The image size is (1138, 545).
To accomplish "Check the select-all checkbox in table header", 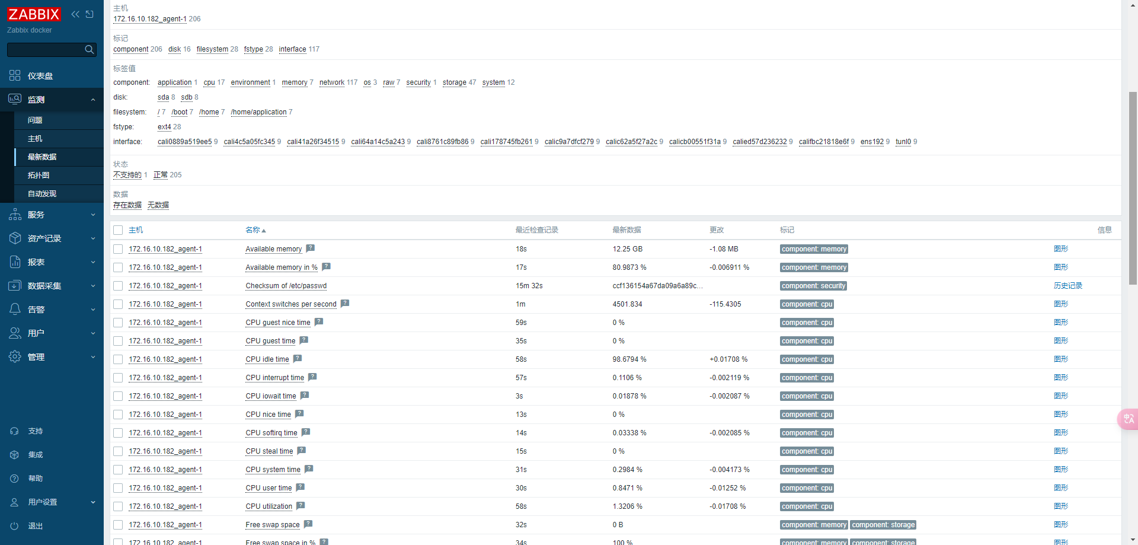I will tap(117, 230).
